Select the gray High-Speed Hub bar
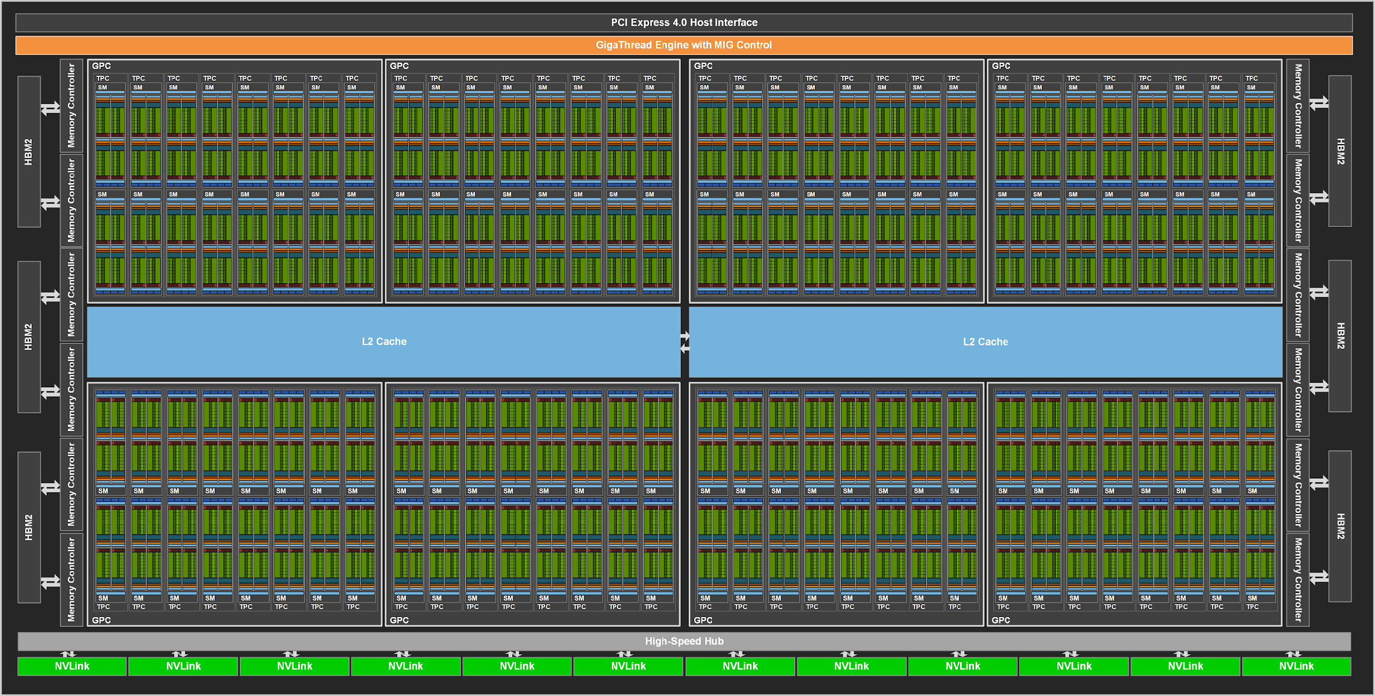Image resolution: width=1375 pixels, height=696 pixels. tap(684, 641)
